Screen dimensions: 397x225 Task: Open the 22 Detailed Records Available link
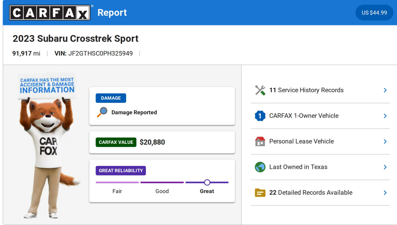pyautogui.click(x=311, y=193)
